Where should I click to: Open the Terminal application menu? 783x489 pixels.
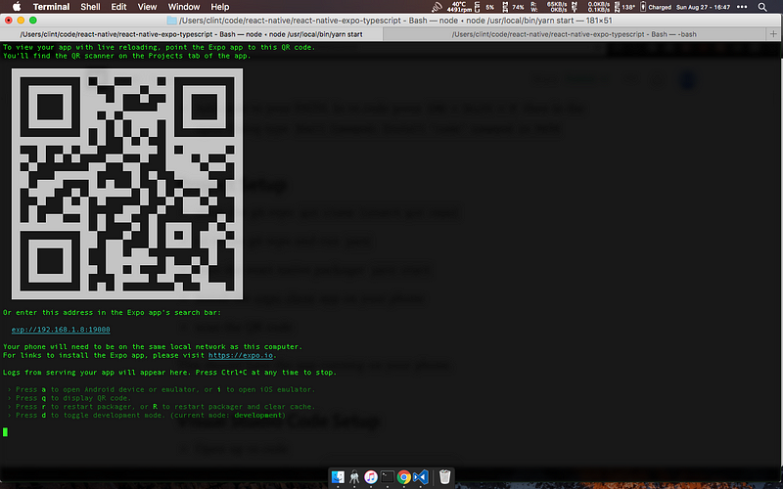click(x=52, y=7)
